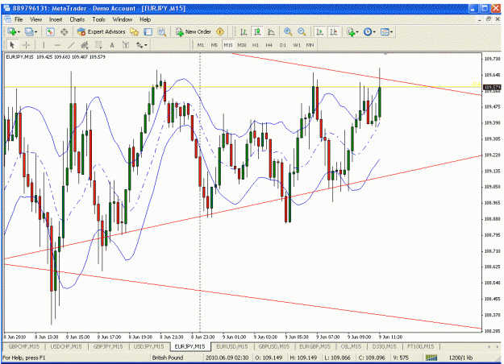This screenshot has height=364, width=504.
Task: Open the Indicators list dropdown
Action: [352, 31]
